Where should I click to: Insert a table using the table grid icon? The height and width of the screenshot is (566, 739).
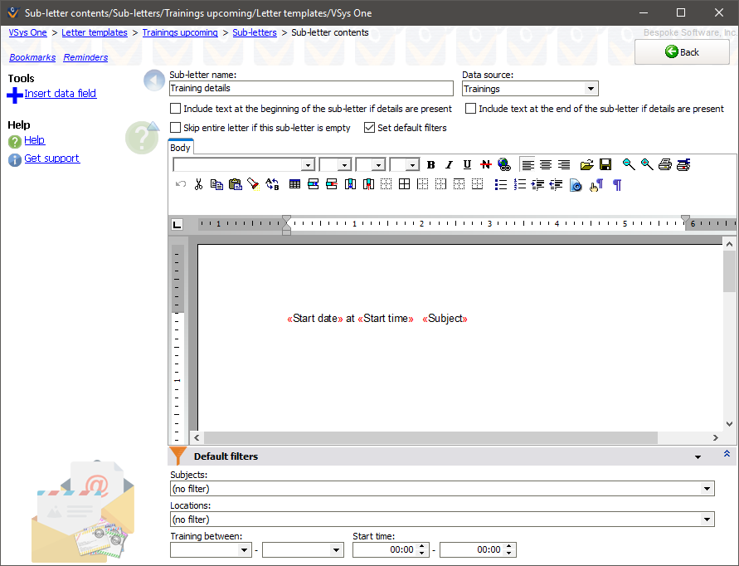pyautogui.click(x=294, y=184)
